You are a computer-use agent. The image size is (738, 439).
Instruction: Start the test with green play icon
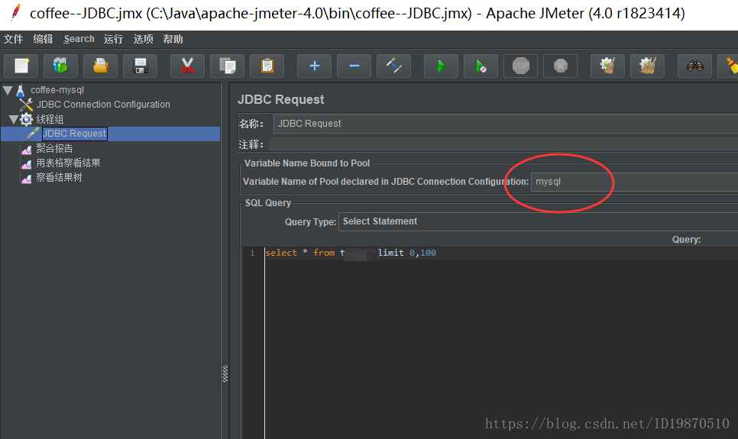(x=441, y=66)
